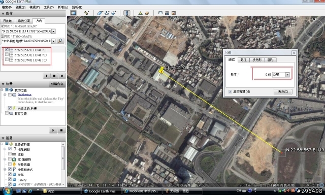Uncheck the 未命名的 地標 placemark checkbox
Screen dimensions: 325x195
pyautogui.click(x=10, y=108)
